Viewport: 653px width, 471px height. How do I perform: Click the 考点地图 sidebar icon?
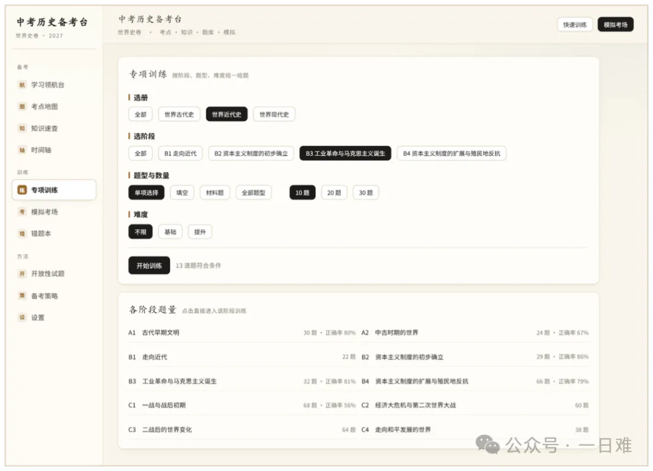pyautogui.click(x=22, y=106)
